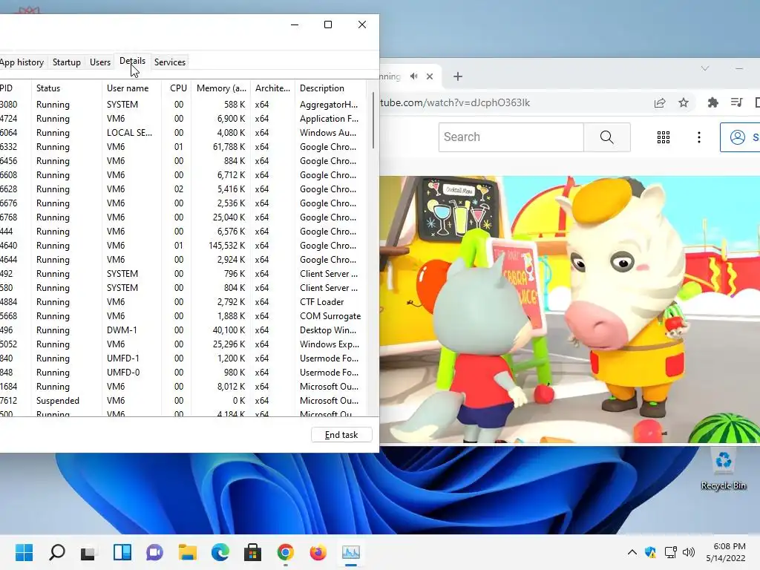
Task: Open Windows Security tray icon
Action: tap(650, 552)
